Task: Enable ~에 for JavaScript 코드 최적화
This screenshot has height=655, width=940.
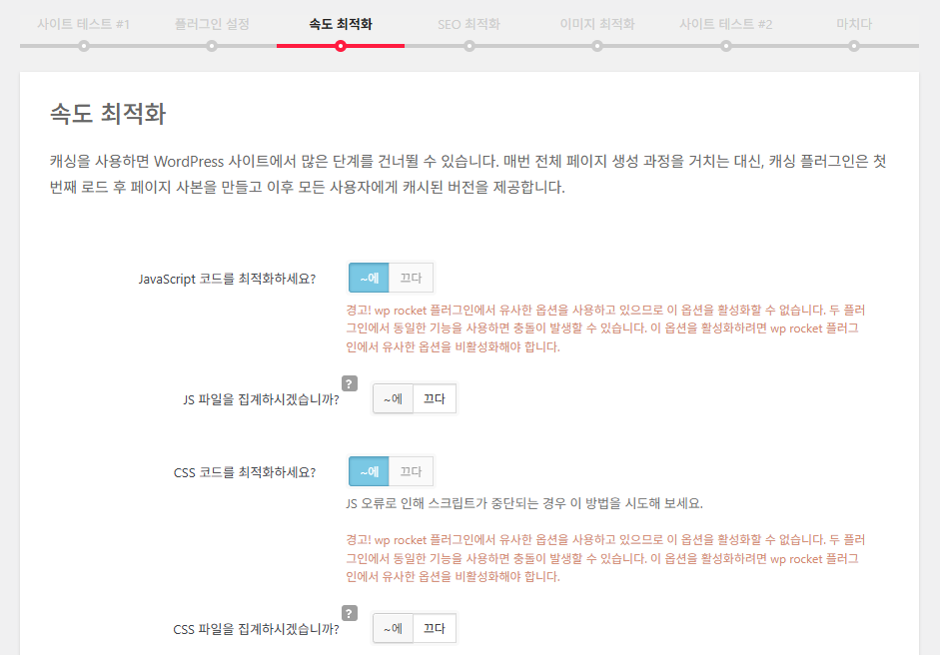Action: 367,277
